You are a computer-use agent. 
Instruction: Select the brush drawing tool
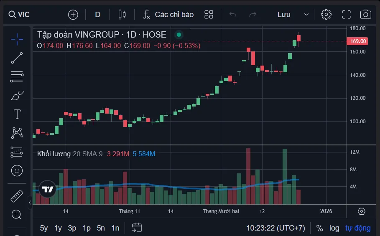tap(17, 96)
